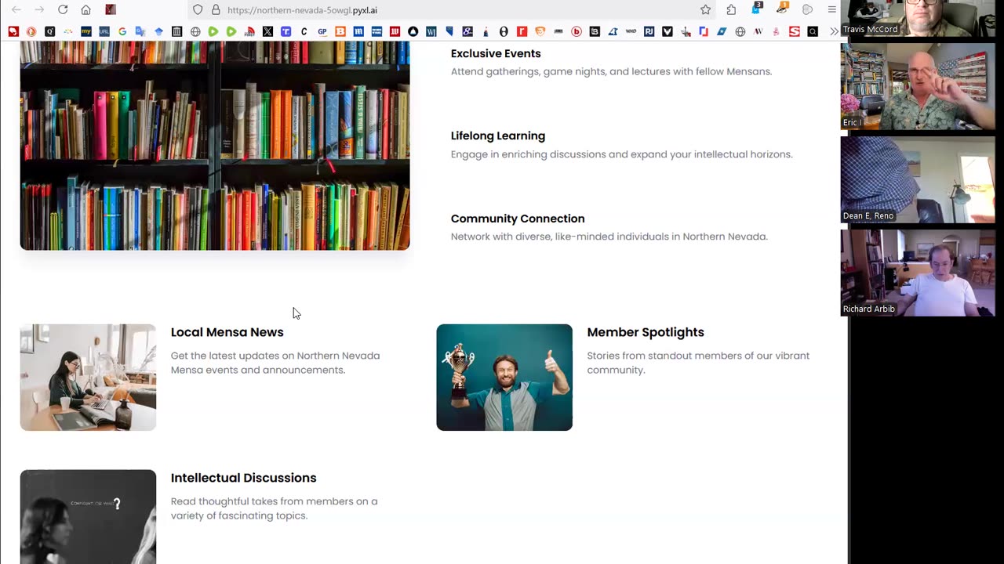Image resolution: width=1004 pixels, height=564 pixels.
Task: Click the pinned dark red tab icon
Action: 111,10
